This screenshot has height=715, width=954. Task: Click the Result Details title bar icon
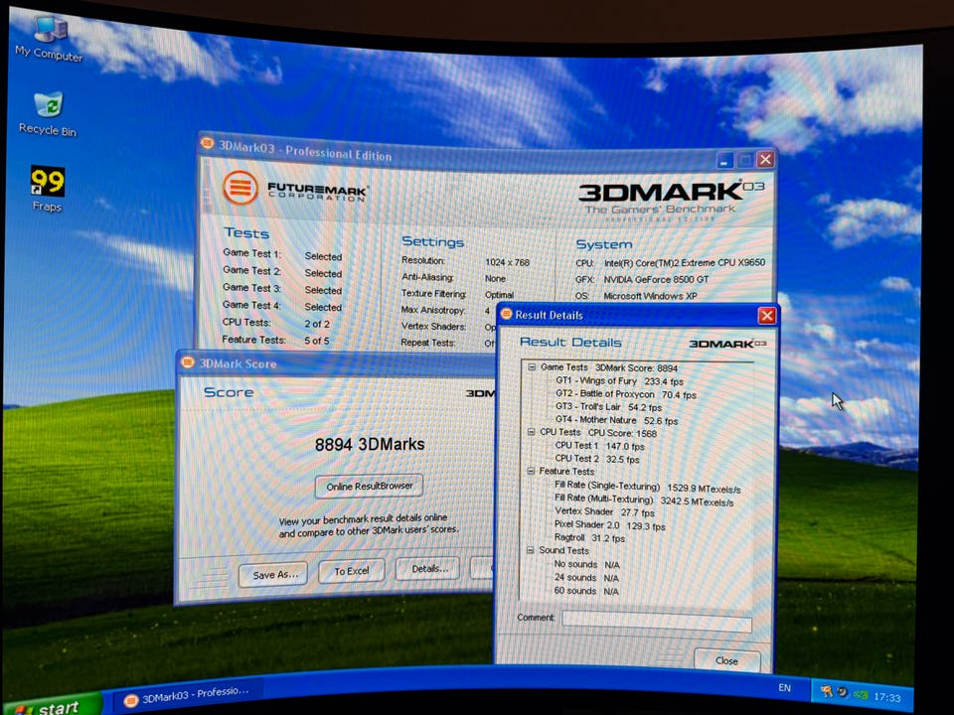point(506,314)
